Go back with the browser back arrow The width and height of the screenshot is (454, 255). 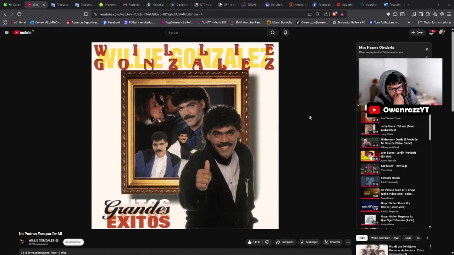(x=5, y=14)
